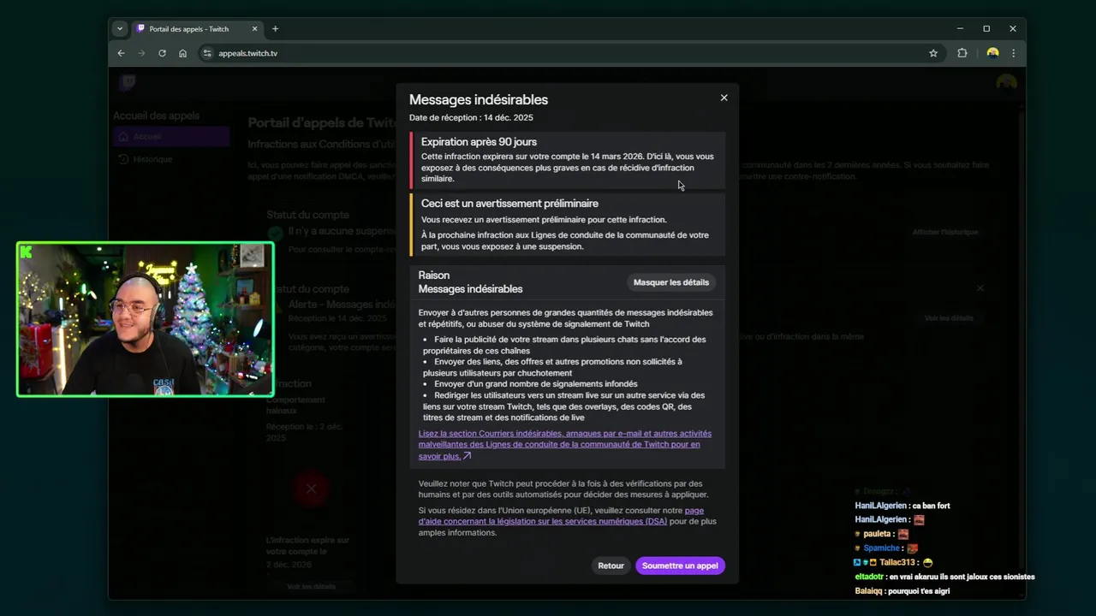The width and height of the screenshot is (1096, 616).
Task: Dismiss the alert with the X icon
Action: (980, 288)
